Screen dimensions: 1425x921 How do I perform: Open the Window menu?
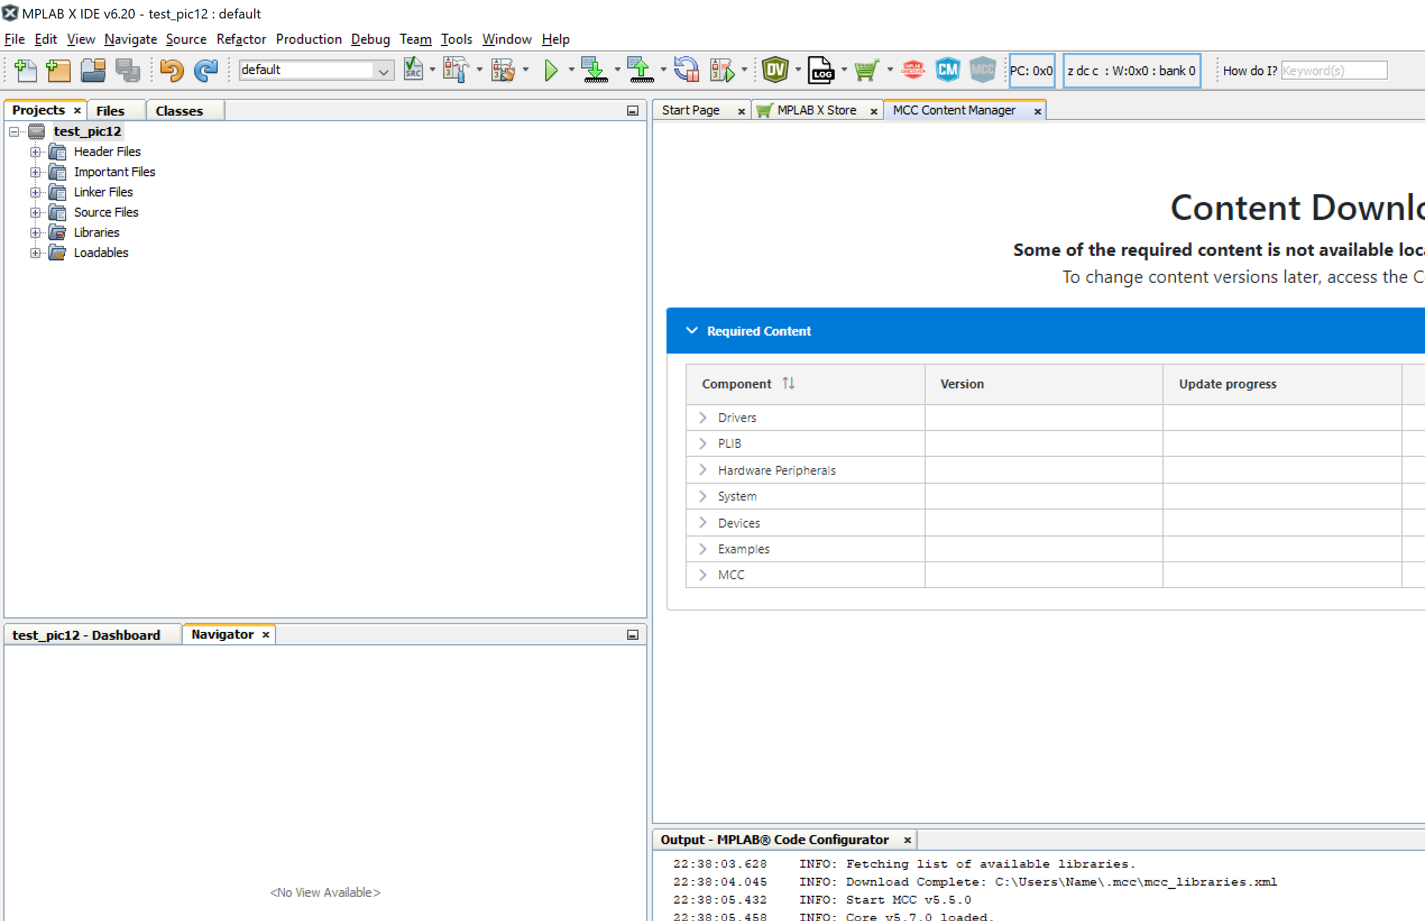click(507, 39)
